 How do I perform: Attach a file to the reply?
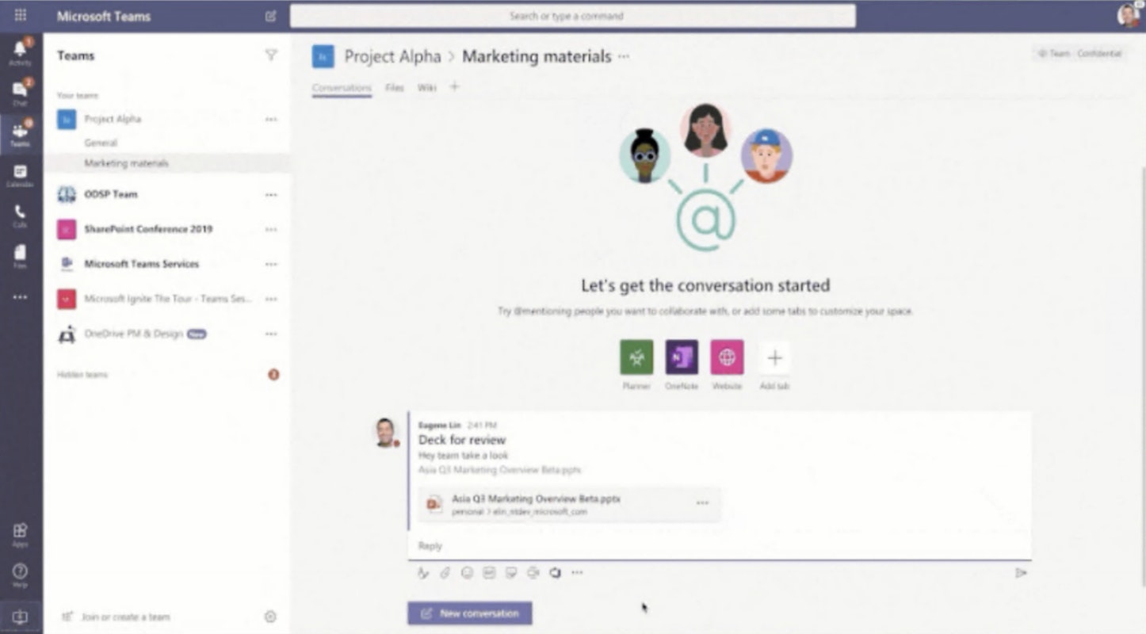[443, 572]
